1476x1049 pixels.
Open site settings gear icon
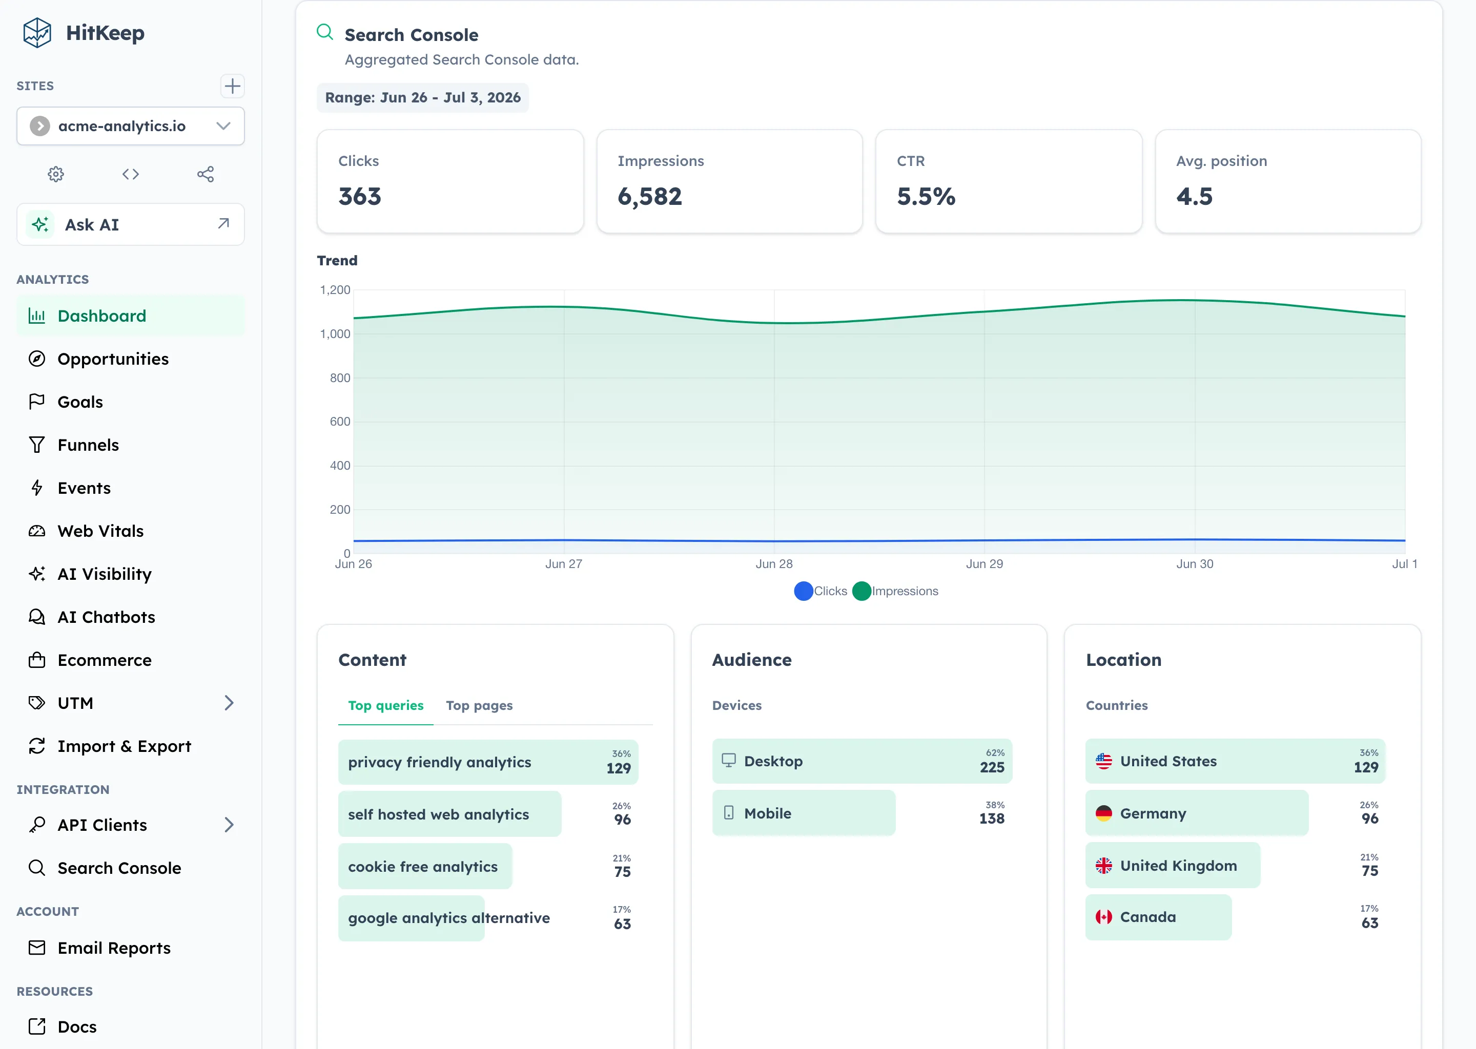pos(56,174)
